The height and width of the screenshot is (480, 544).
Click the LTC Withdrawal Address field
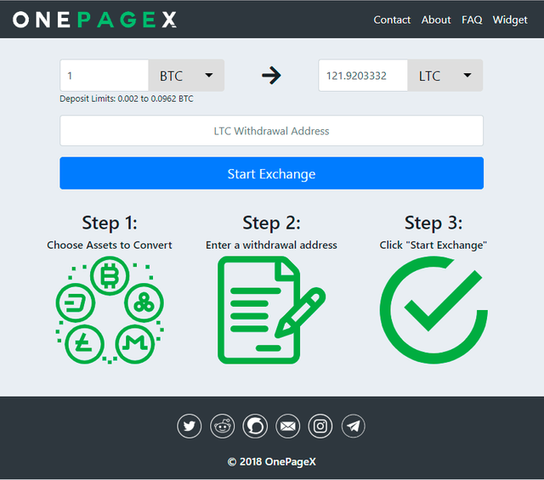click(x=272, y=130)
